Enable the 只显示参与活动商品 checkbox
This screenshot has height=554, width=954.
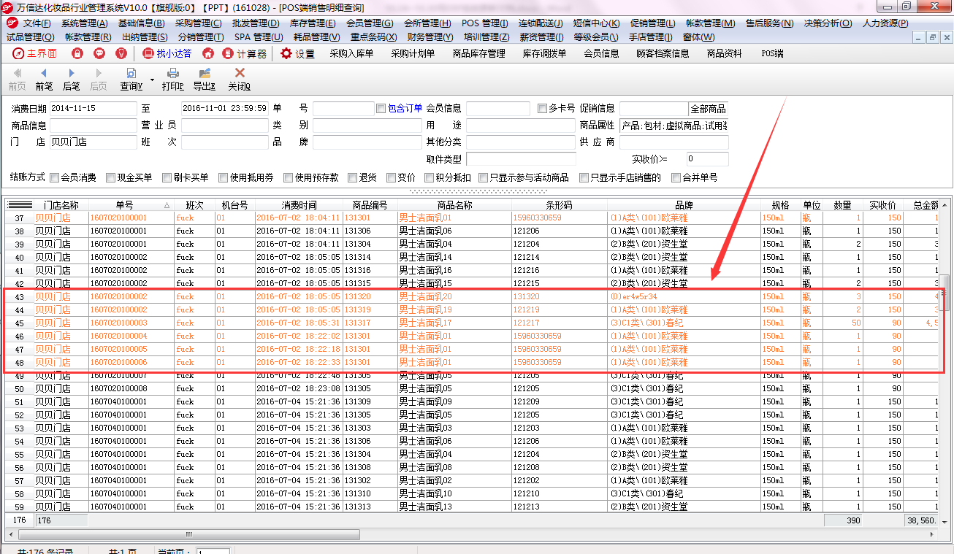(484, 177)
